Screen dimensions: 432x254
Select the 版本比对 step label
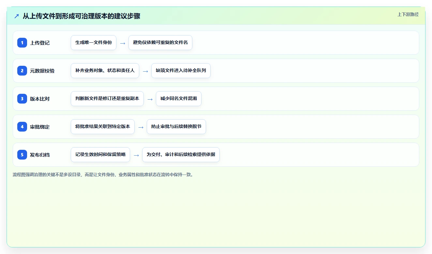tap(40, 99)
